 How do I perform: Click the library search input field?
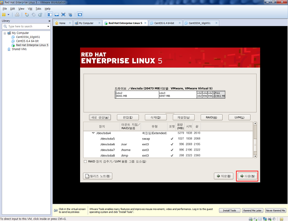pyautogui.click(x=26, y=26)
